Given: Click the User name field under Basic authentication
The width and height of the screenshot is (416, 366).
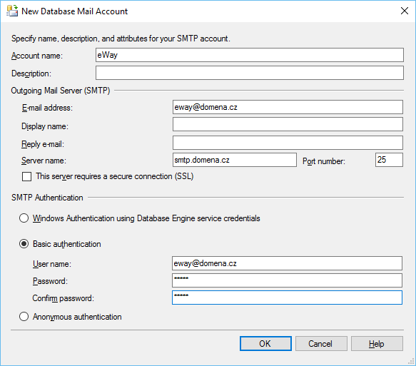Looking at the screenshot, I should click(287, 263).
